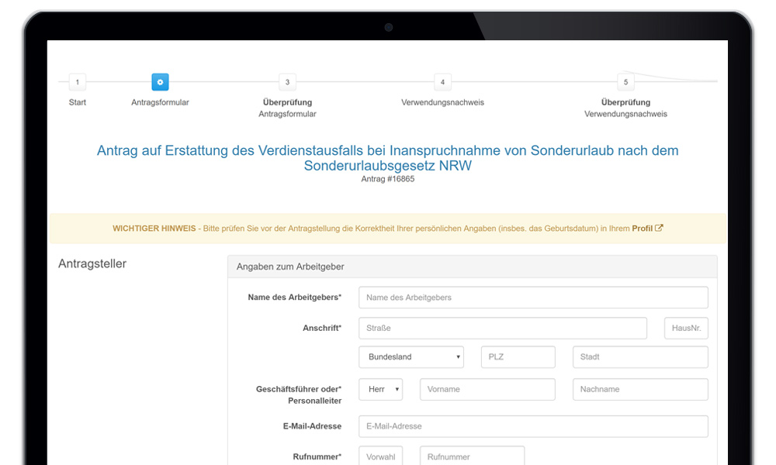The height and width of the screenshot is (465, 776).
Task: Click the Geschäftsführer oder Personalleiter label
Action: [299, 394]
